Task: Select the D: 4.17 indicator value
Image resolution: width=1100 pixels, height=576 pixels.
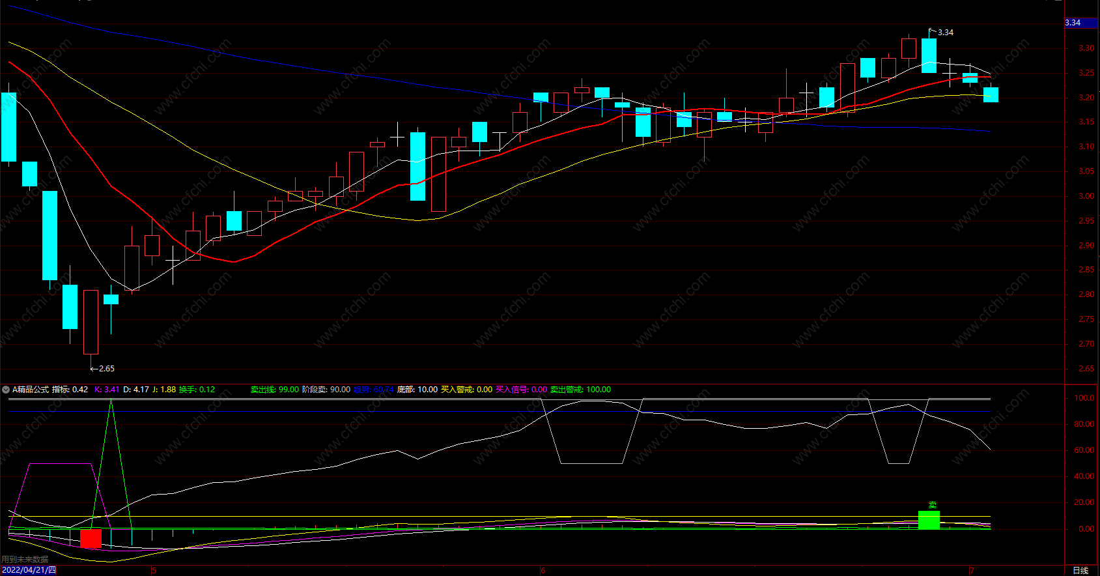Action: pyautogui.click(x=136, y=390)
